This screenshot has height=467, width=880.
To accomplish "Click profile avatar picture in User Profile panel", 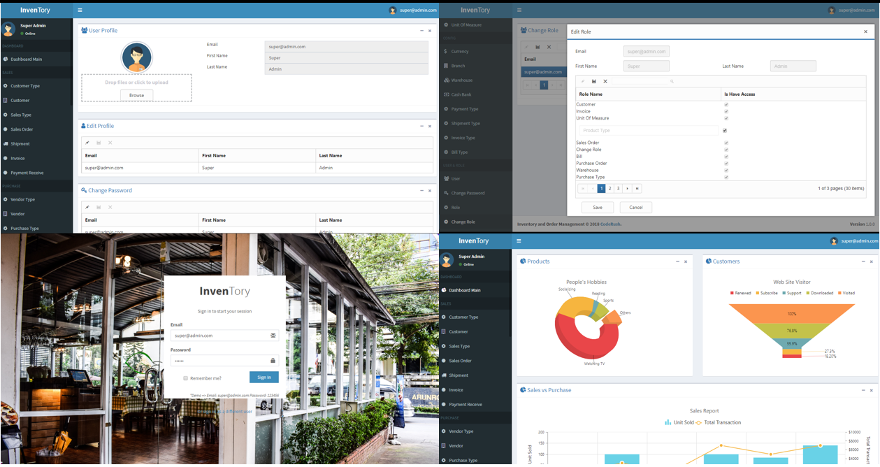I will (x=137, y=57).
